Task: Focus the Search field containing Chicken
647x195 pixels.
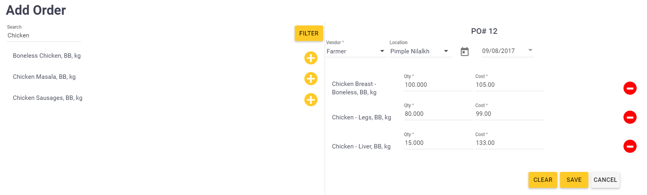Action: tap(44, 35)
